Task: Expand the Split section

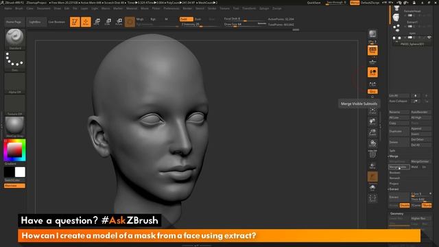Action: click(x=392, y=151)
